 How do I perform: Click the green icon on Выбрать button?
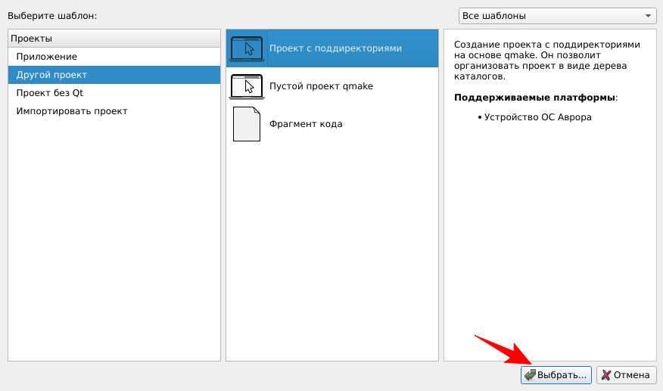coord(530,375)
